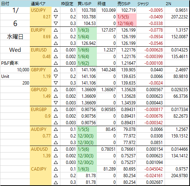Click the down triangle in GBPJPY 0.2 row
190x186 pixels.
(56, 76)
